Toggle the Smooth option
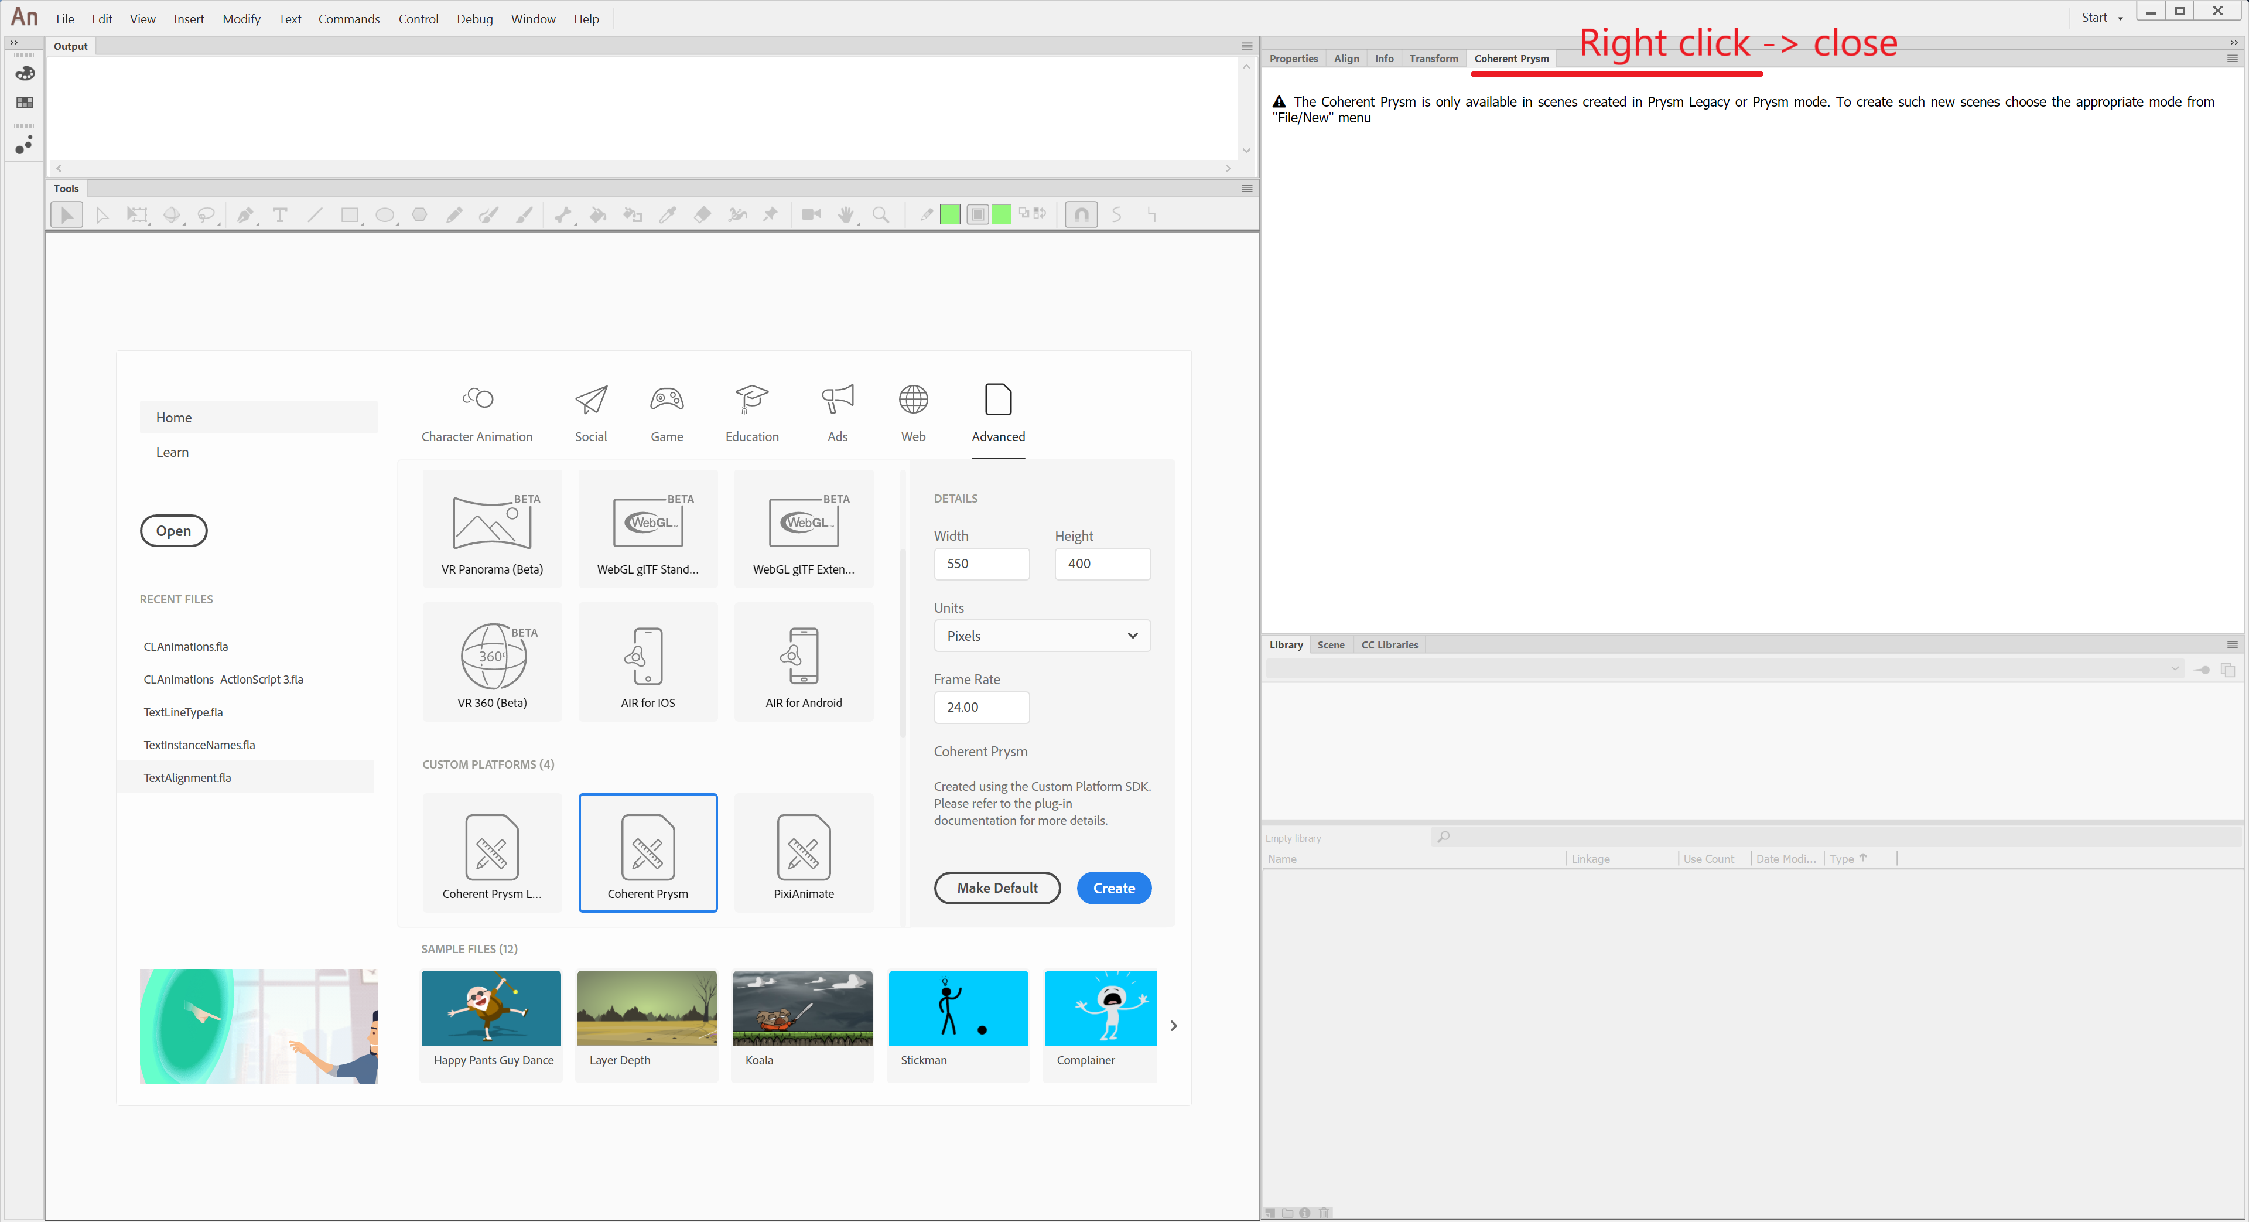This screenshot has width=2249, height=1222. tap(1117, 215)
